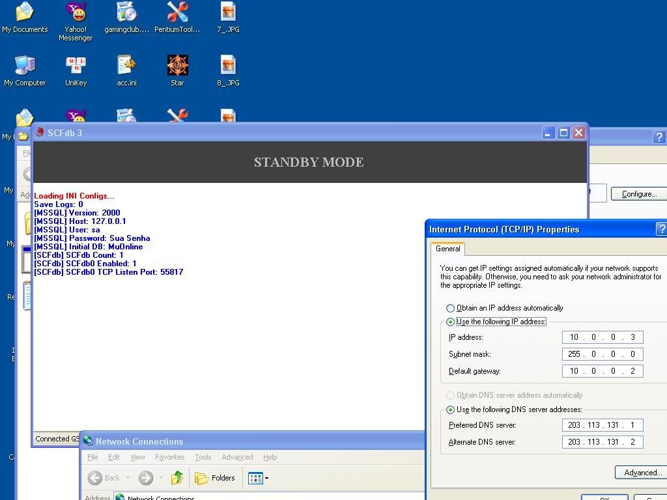Click the IP address input field
The width and height of the screenshot is (667, 500).
[x=603, y=337]
